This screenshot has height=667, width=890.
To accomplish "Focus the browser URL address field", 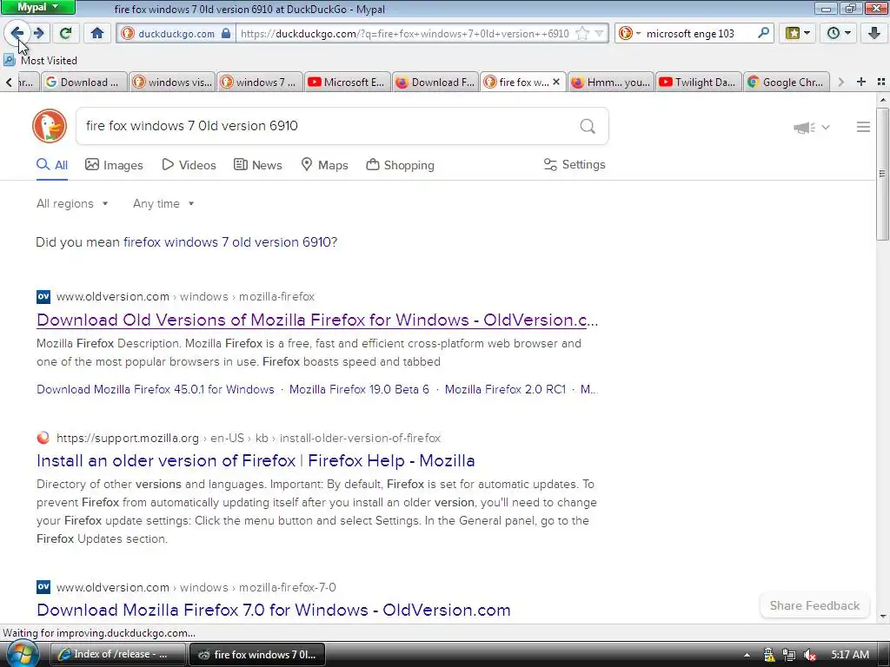I will click(404, 34).
